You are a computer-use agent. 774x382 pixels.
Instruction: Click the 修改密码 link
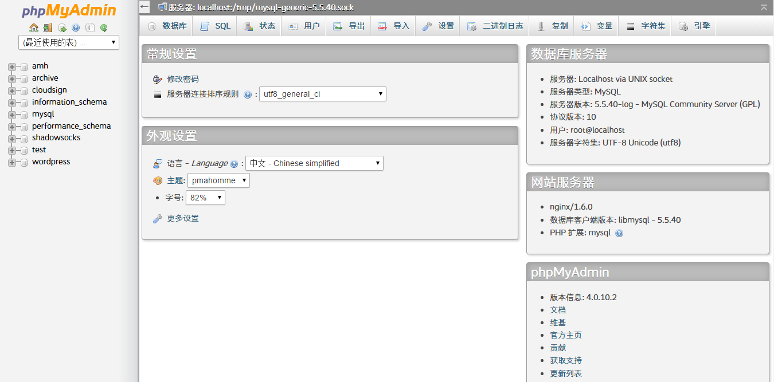coord(183,79)
